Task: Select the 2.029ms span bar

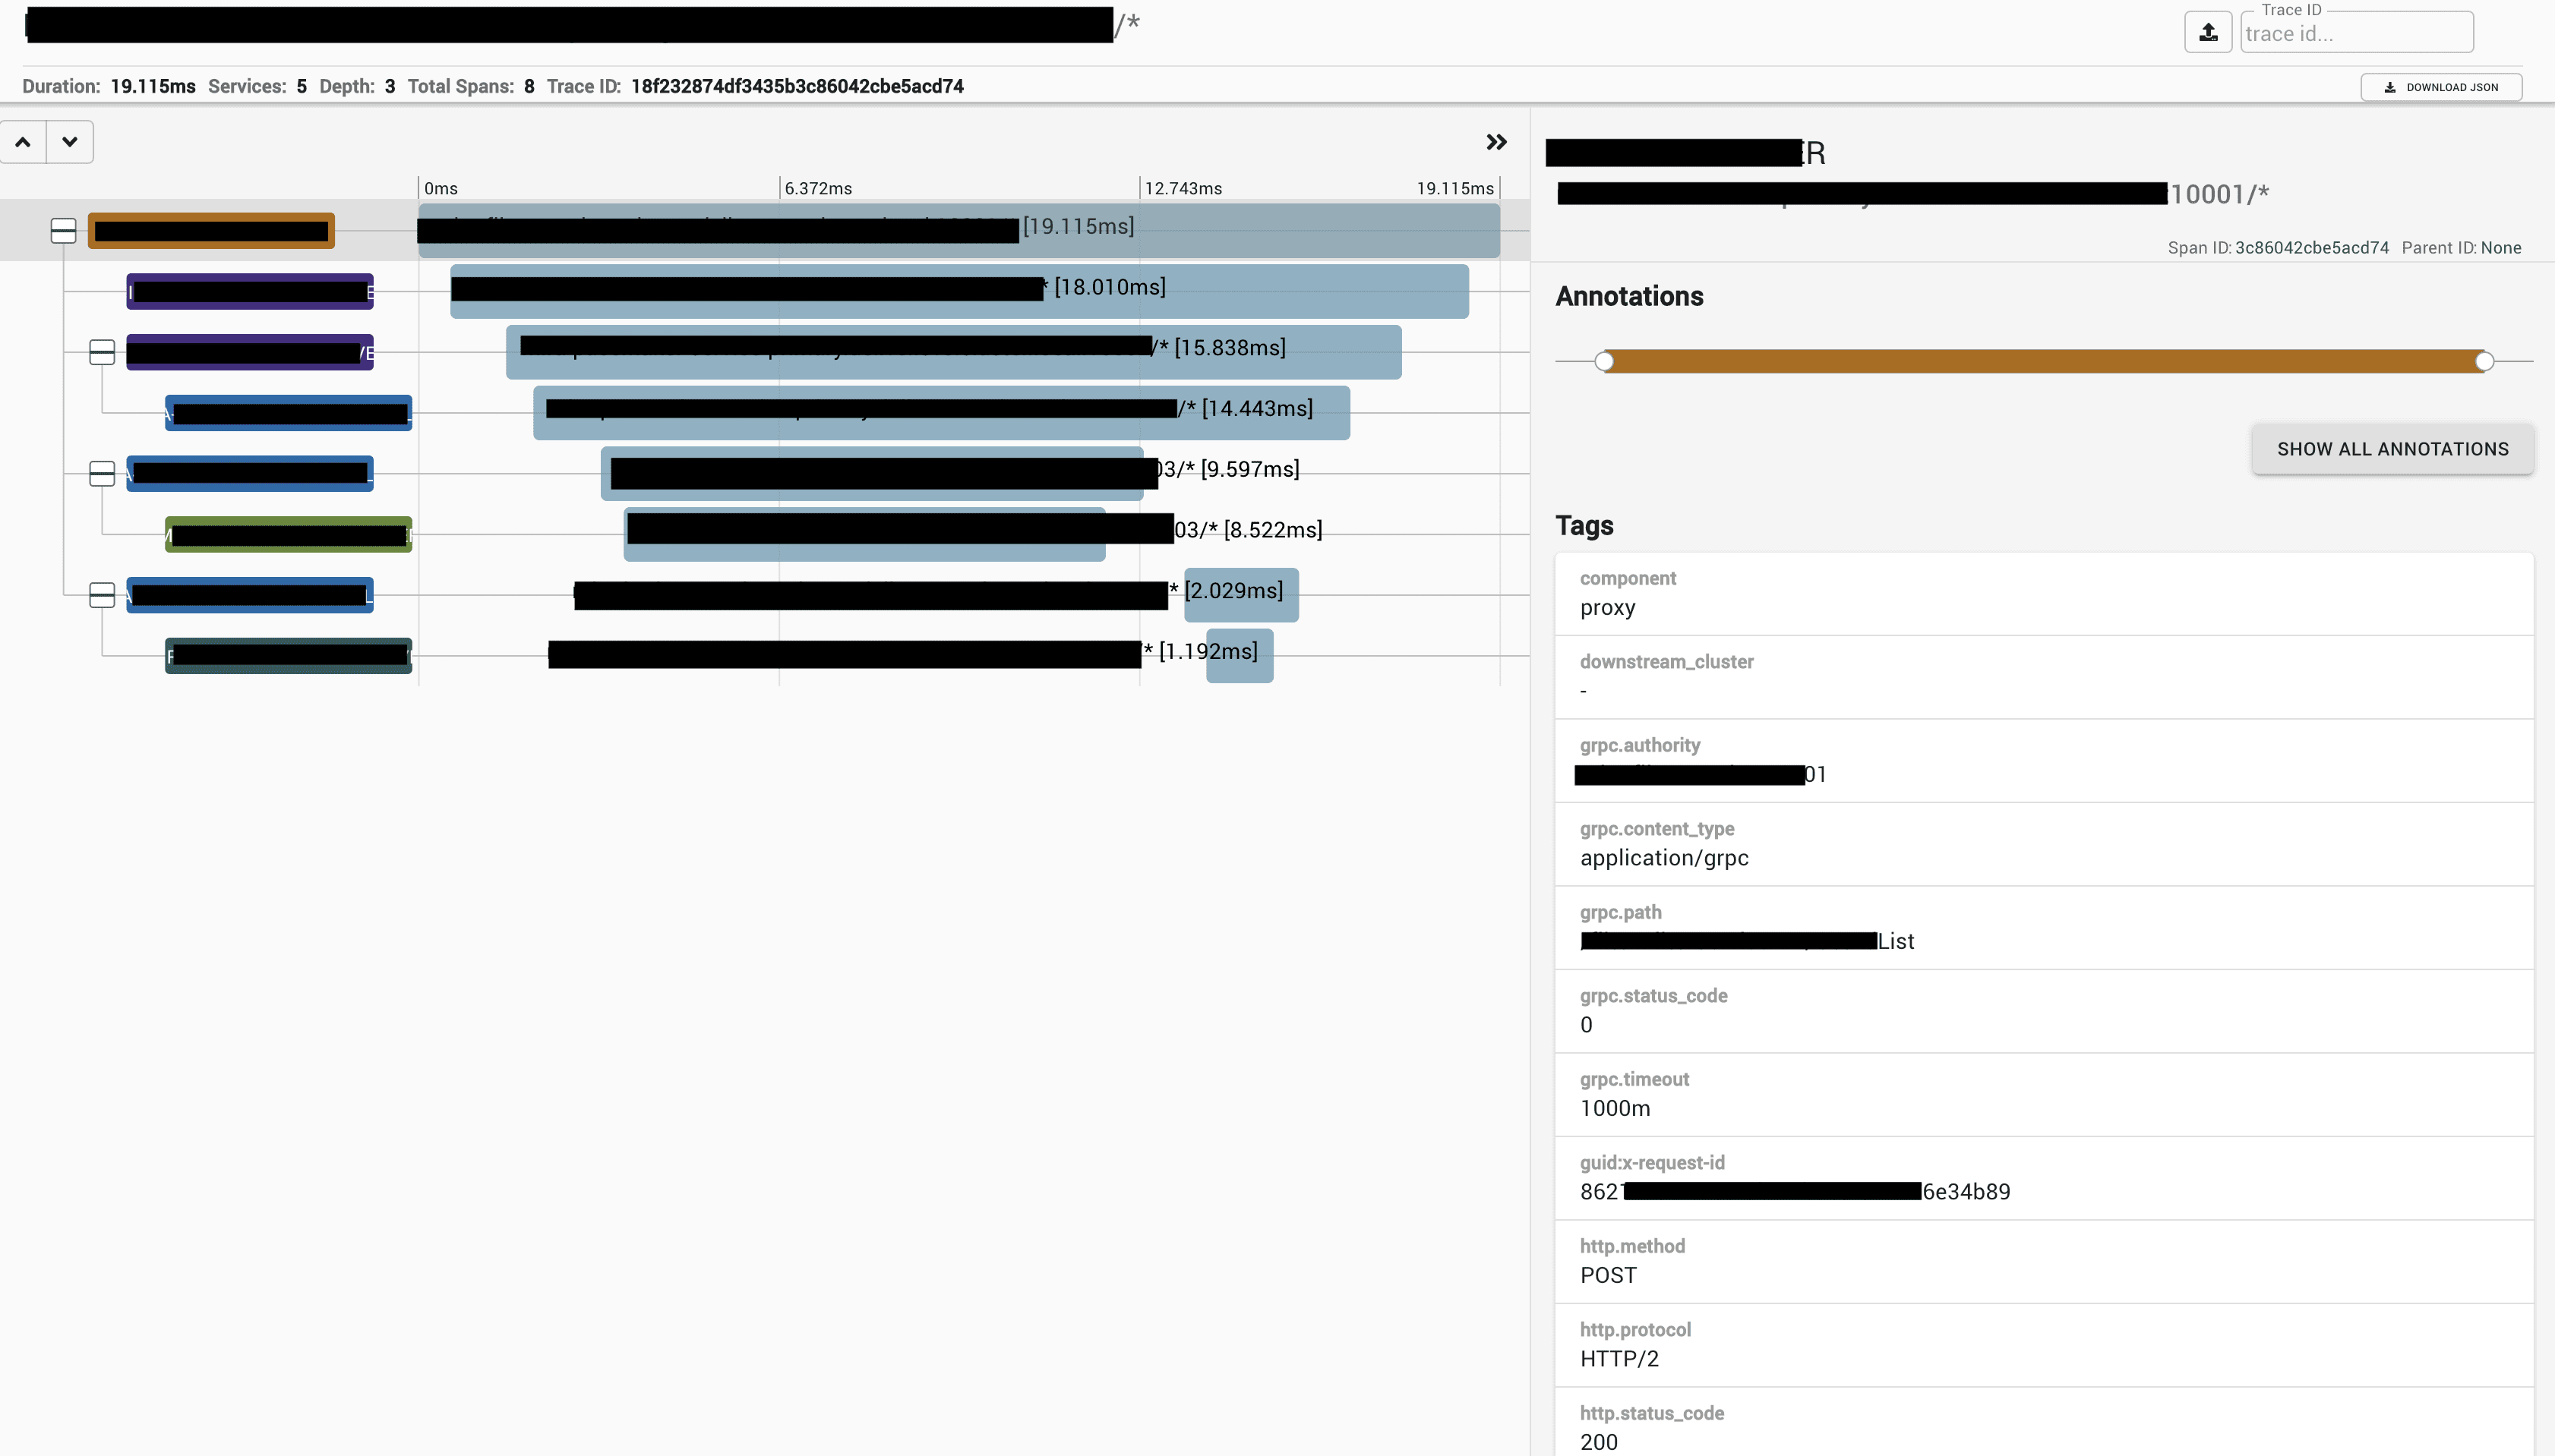Action: 1242,595
